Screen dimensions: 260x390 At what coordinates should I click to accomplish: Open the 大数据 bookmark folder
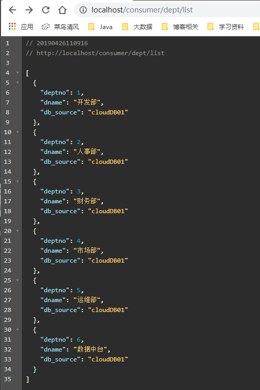[x=137, y=27]
